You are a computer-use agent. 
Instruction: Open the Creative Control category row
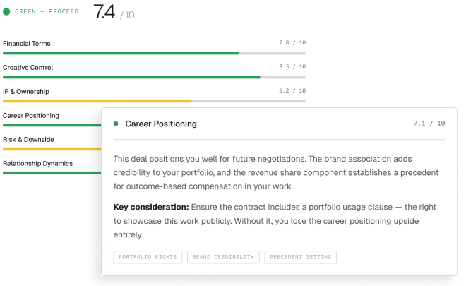[28, 68]
